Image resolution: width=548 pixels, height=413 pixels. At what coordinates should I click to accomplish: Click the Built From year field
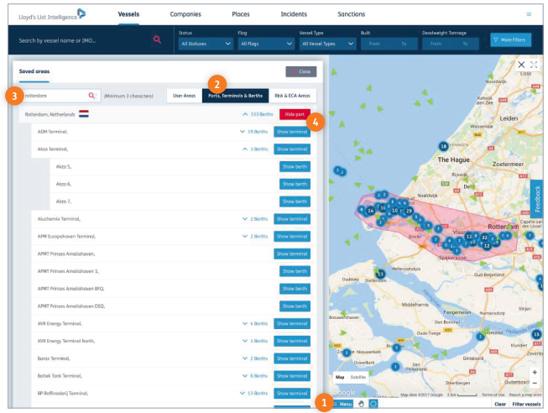tap(374, 44)
